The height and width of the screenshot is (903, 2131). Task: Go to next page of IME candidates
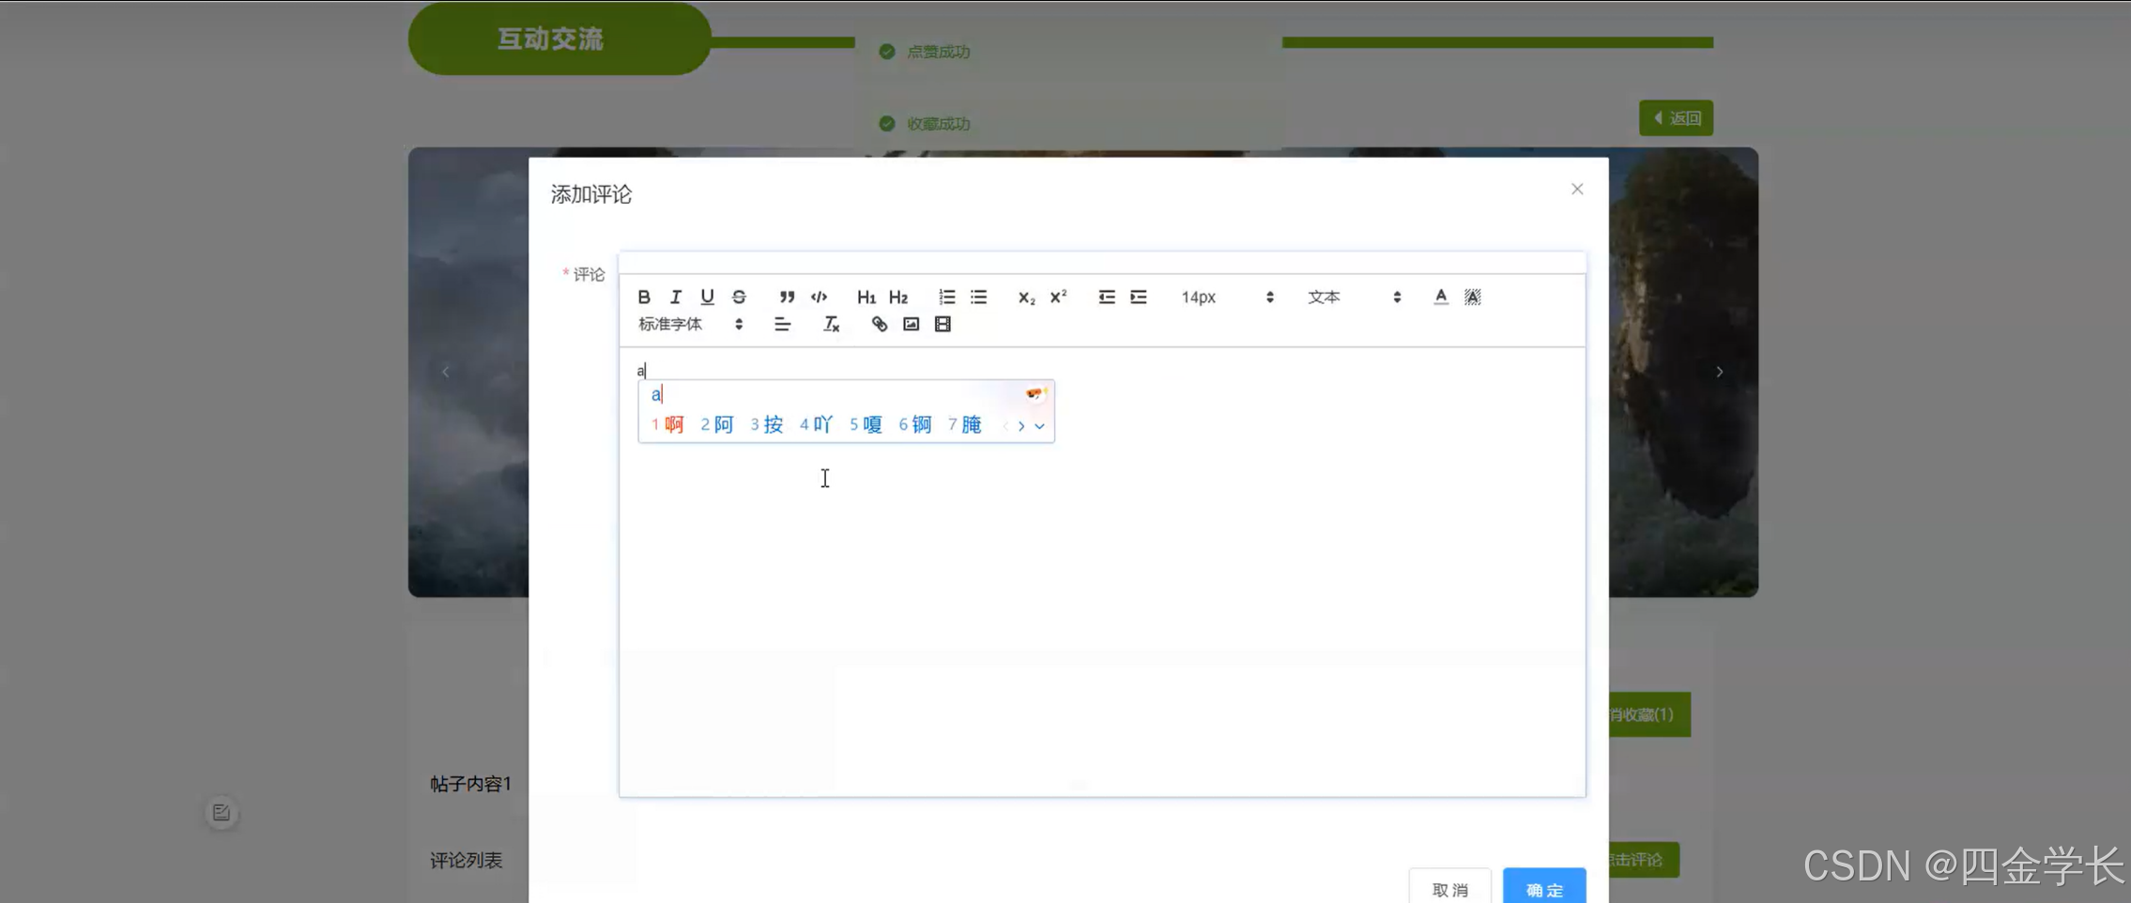tap(1021, 426)
